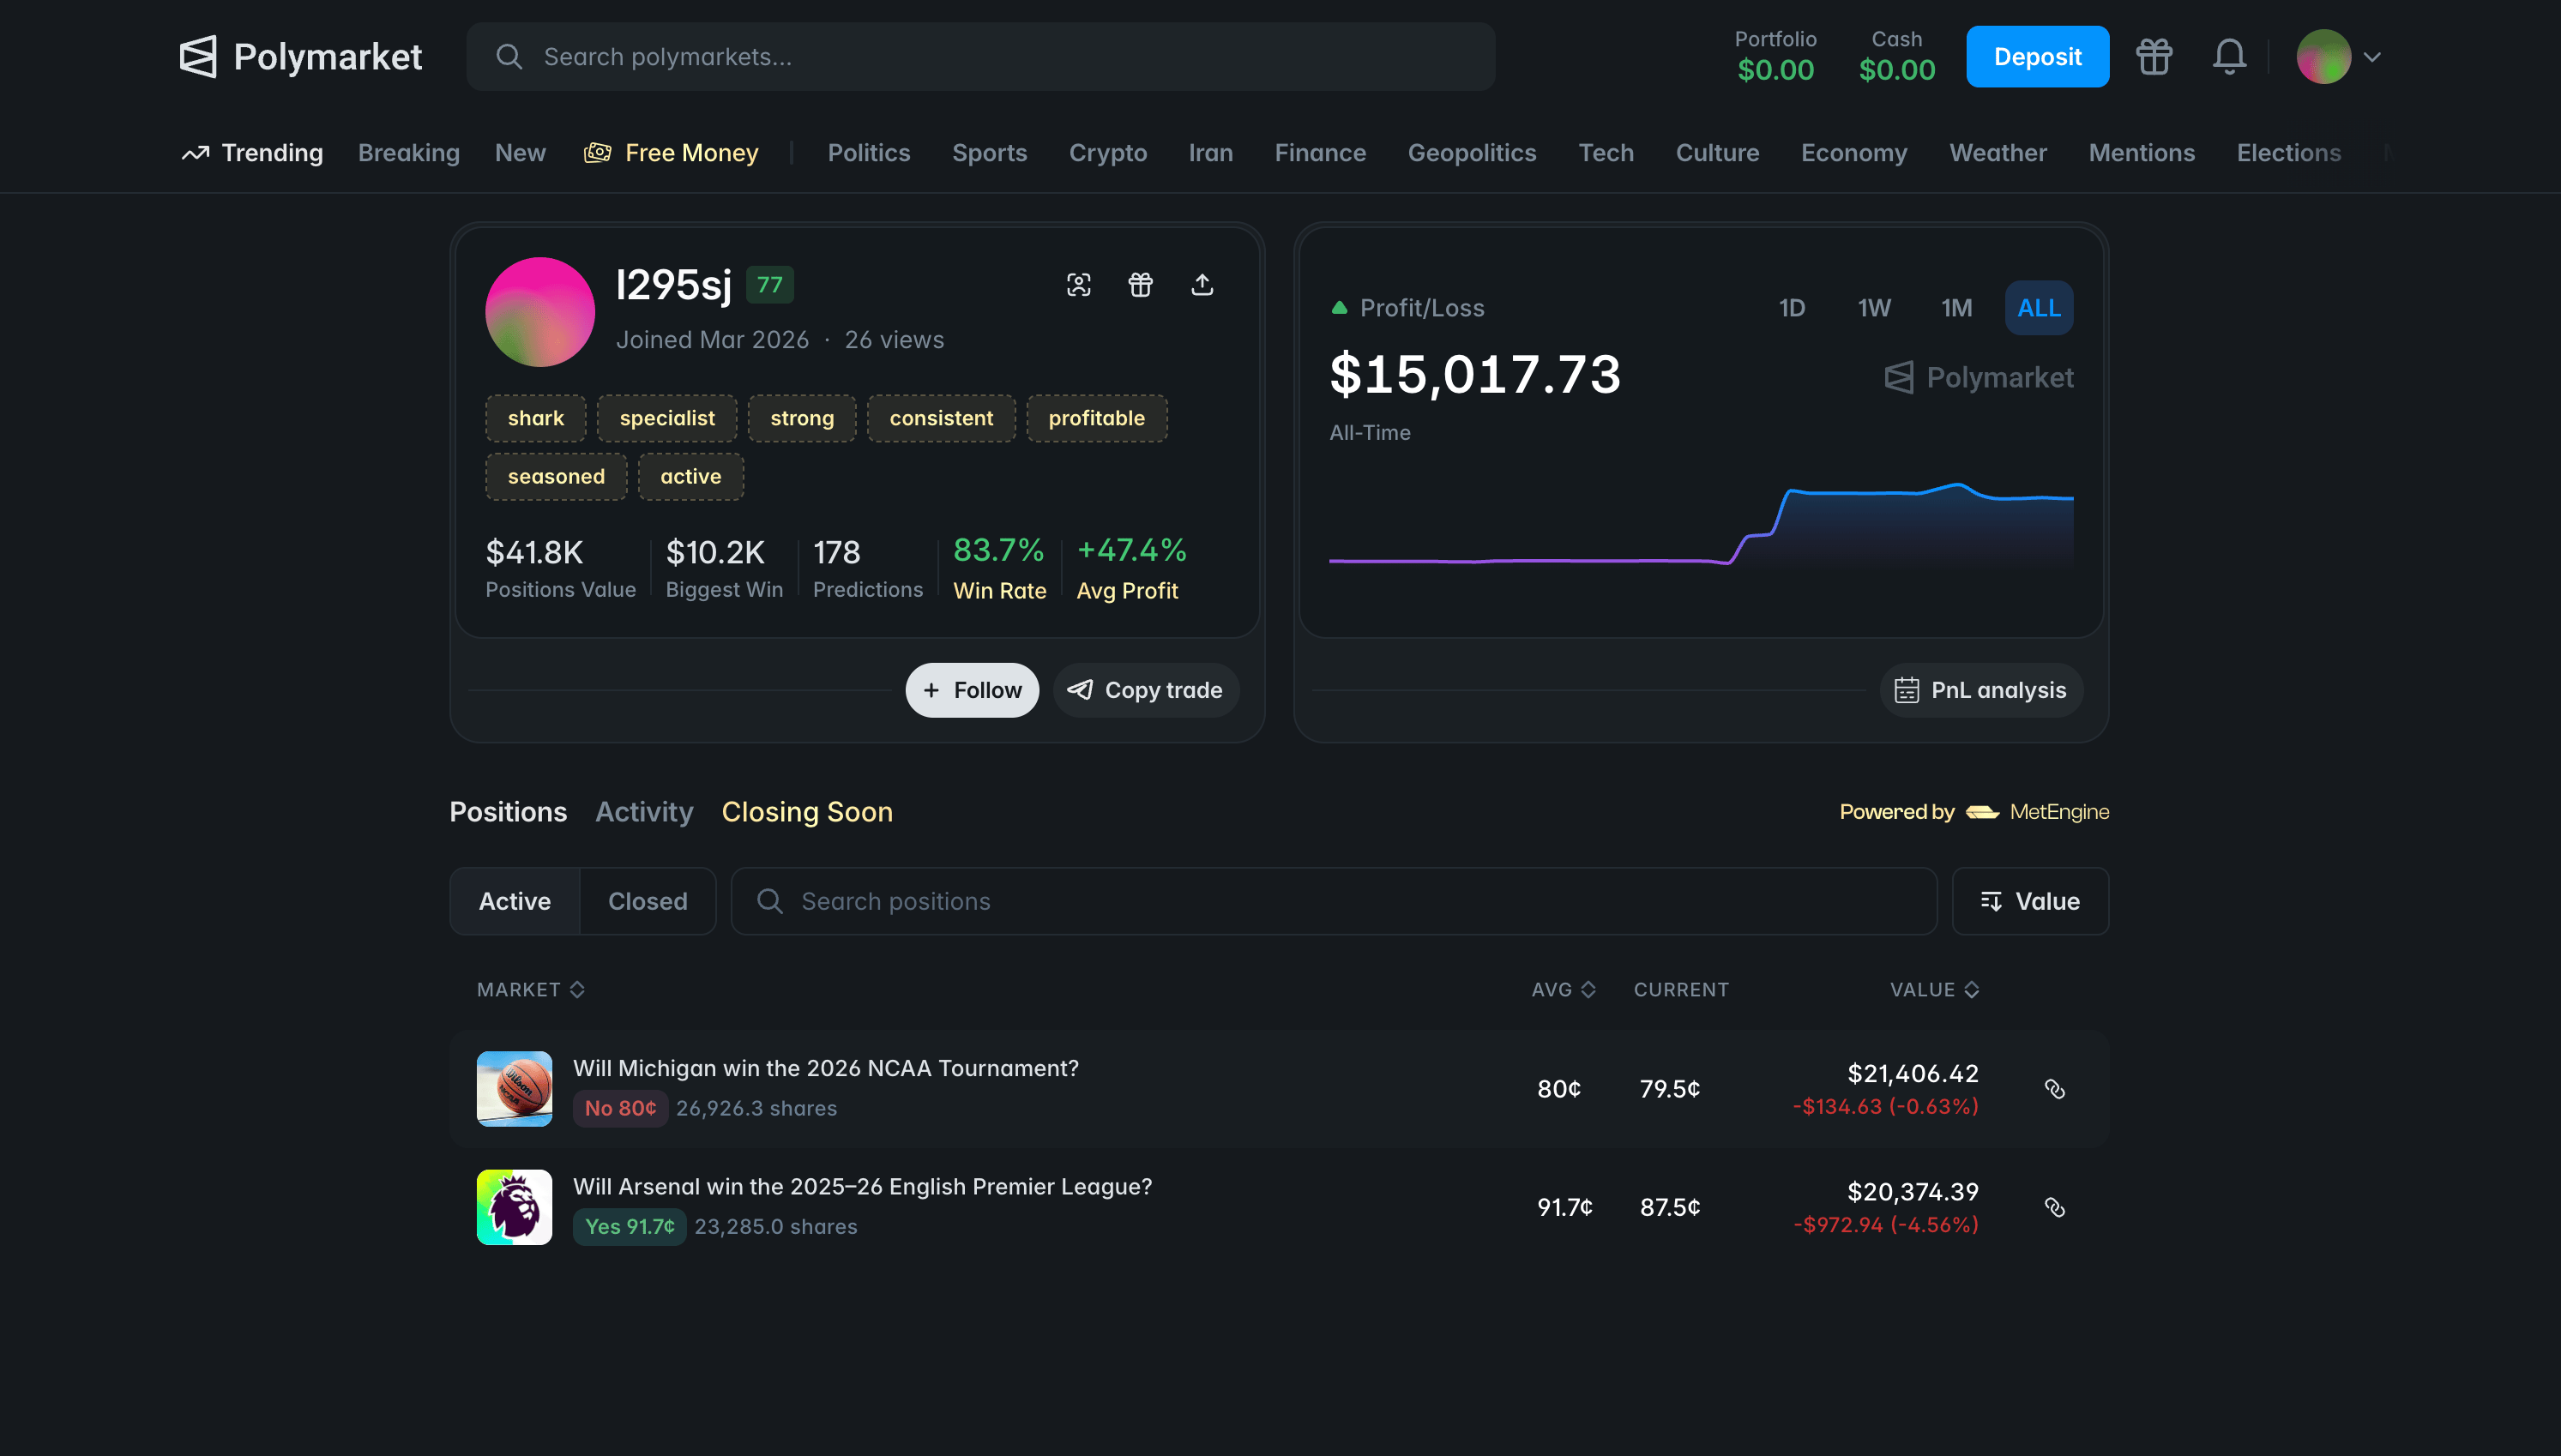The image size is (2561, 1456).
Task: Open the Trending category
Action: click(252, 153)
